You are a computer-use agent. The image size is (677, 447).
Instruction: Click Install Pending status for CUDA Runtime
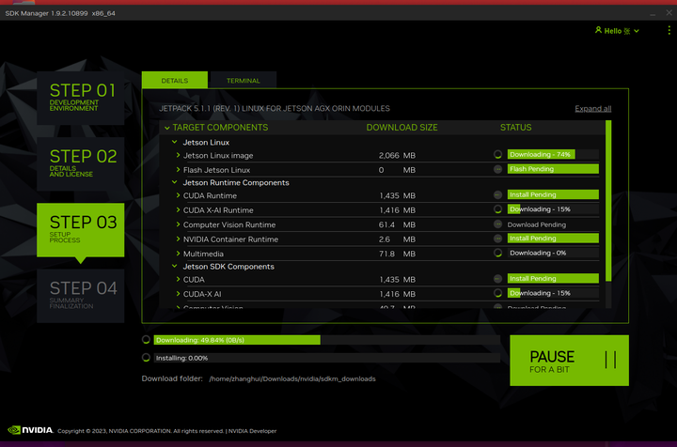[553, 194]
